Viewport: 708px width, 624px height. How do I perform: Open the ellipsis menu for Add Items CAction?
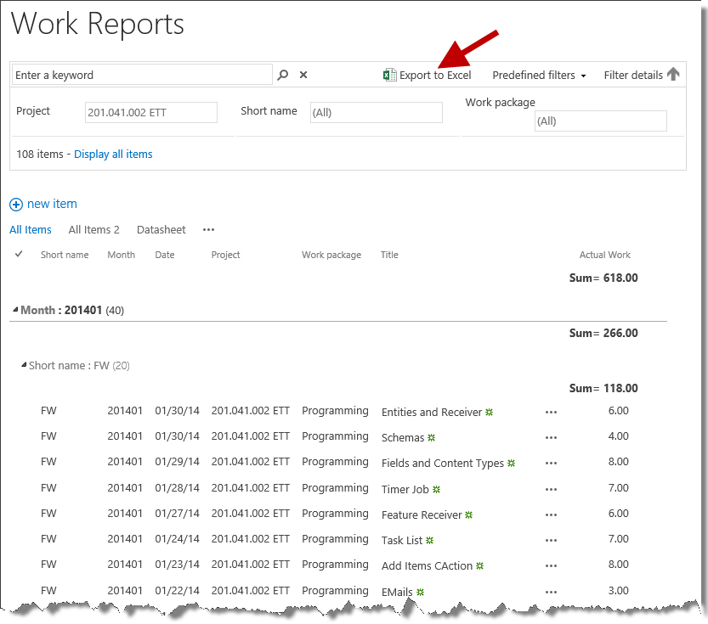point(551,565)
